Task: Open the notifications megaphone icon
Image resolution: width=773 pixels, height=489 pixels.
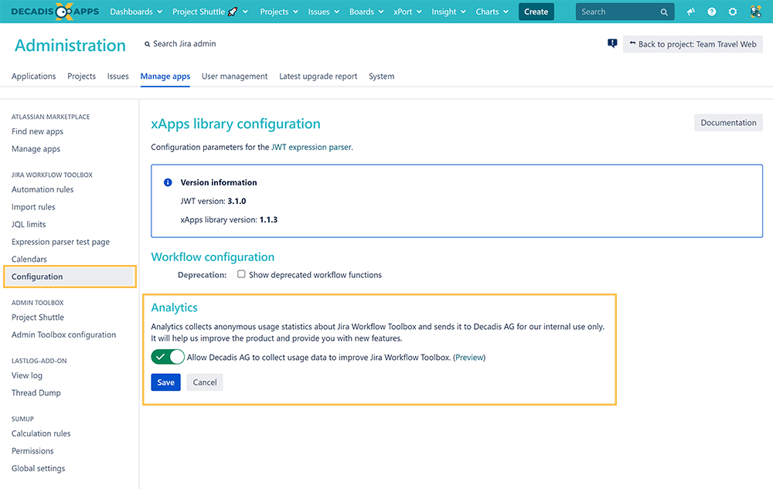Action: pos(690,12)
